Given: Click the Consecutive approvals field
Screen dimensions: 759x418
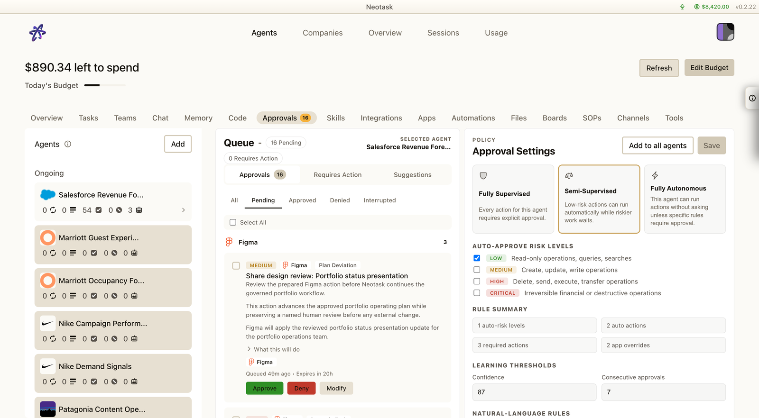Looking at the screenshot, I should coord(664,392).
